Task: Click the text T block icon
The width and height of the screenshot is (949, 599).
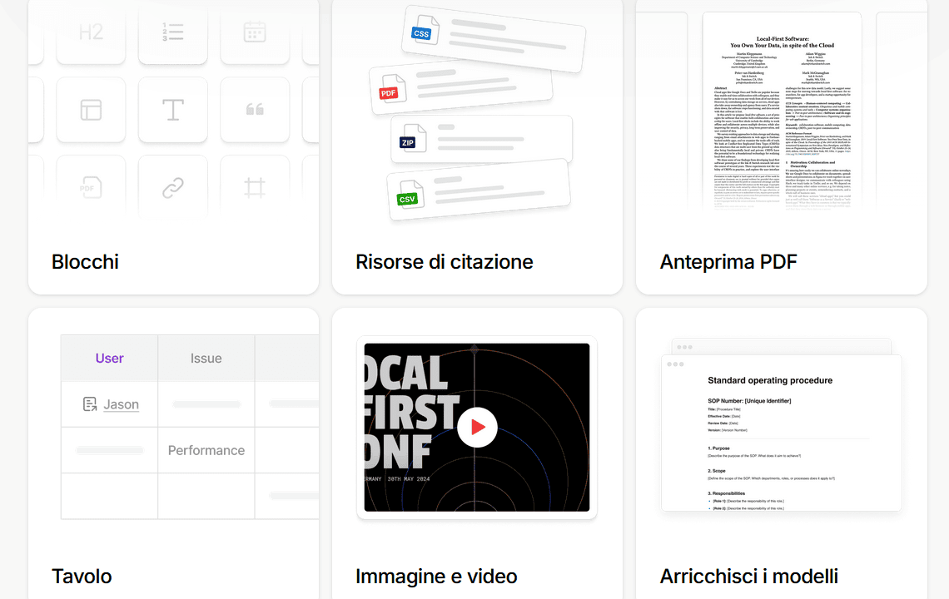Action: pos(172,110)
